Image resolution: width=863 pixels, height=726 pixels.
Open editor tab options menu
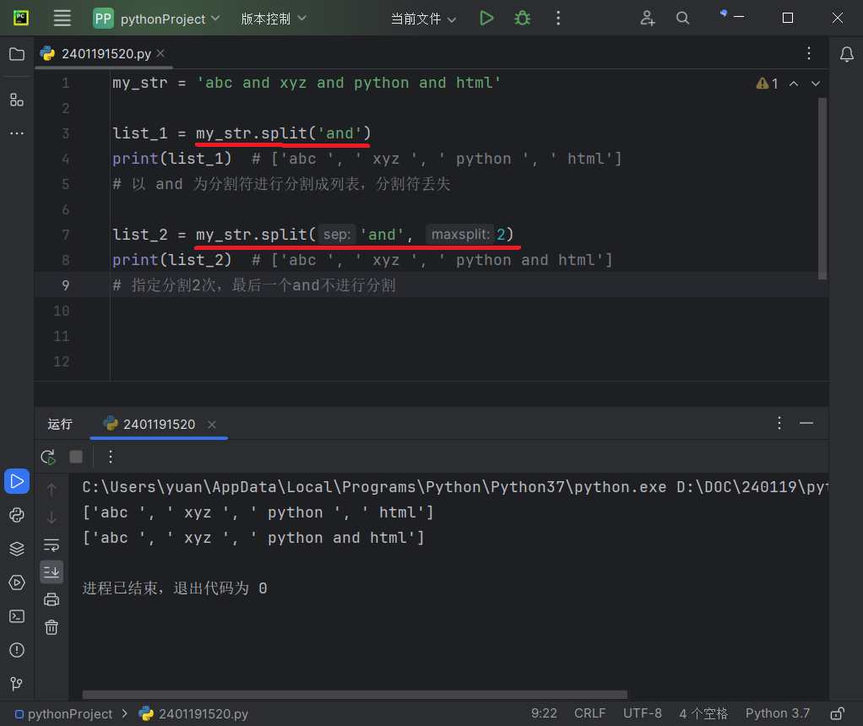point(808,53)
